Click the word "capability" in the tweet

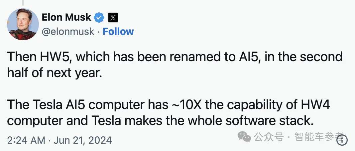[252, 105]
